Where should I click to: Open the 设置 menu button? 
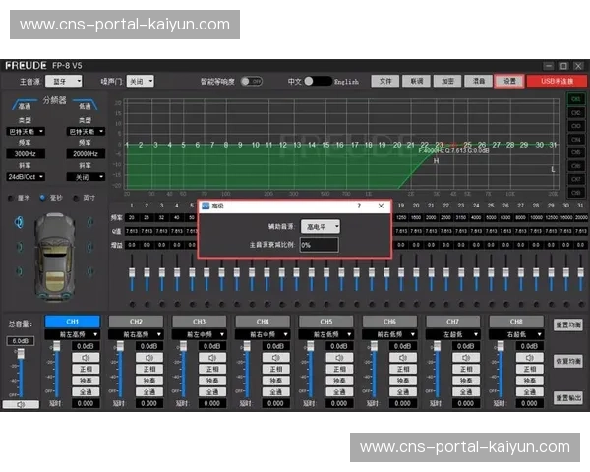pyautogui.click(x=507, y=82)
